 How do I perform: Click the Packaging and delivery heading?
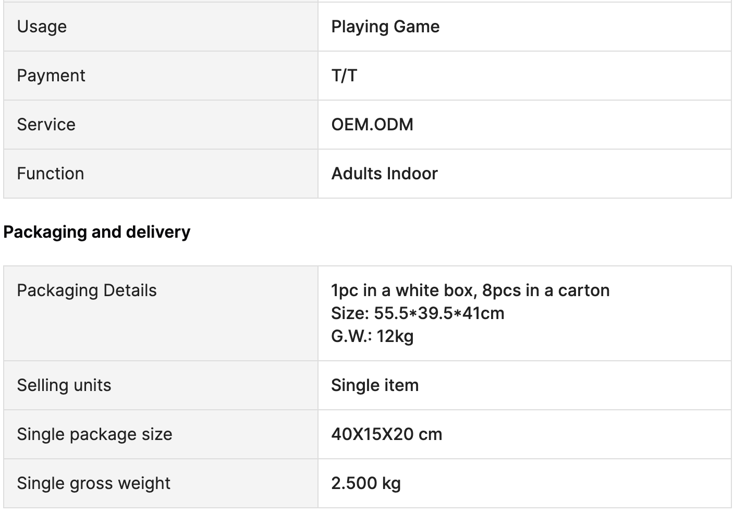click(96, 232)
